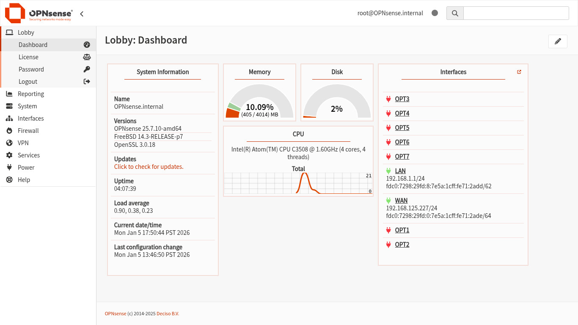Open the OPT4 interface link
Viewport: 578px width, 325px height.
coord(402,113)
